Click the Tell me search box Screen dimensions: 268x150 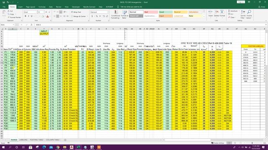click(x=131, y=7)
